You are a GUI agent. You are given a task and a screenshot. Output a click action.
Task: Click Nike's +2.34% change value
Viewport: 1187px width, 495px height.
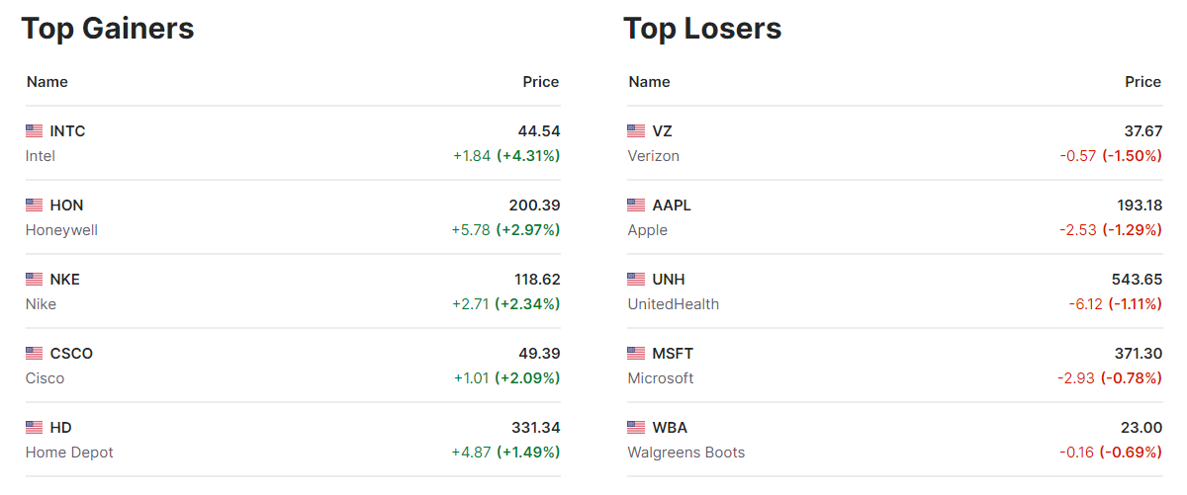528,304
